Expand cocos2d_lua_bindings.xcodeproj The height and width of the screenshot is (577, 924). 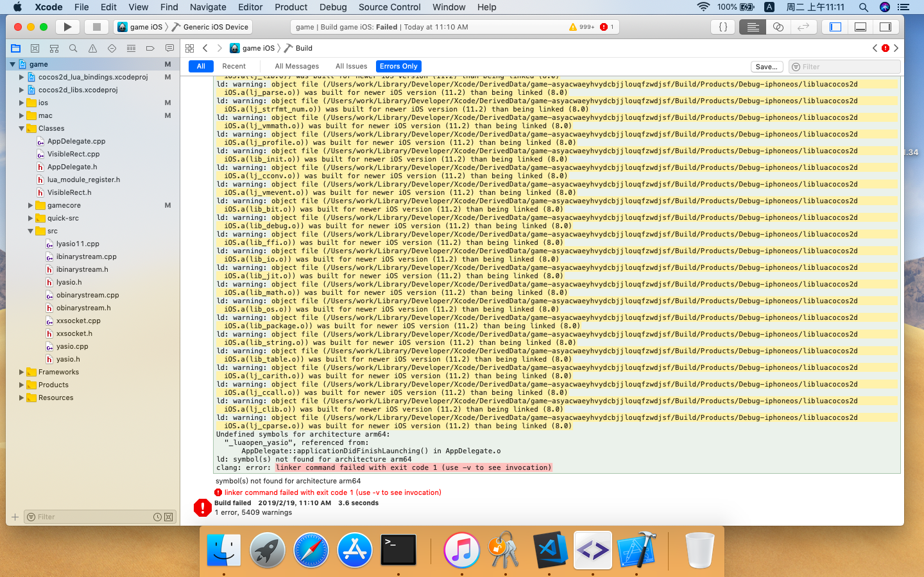21,77
